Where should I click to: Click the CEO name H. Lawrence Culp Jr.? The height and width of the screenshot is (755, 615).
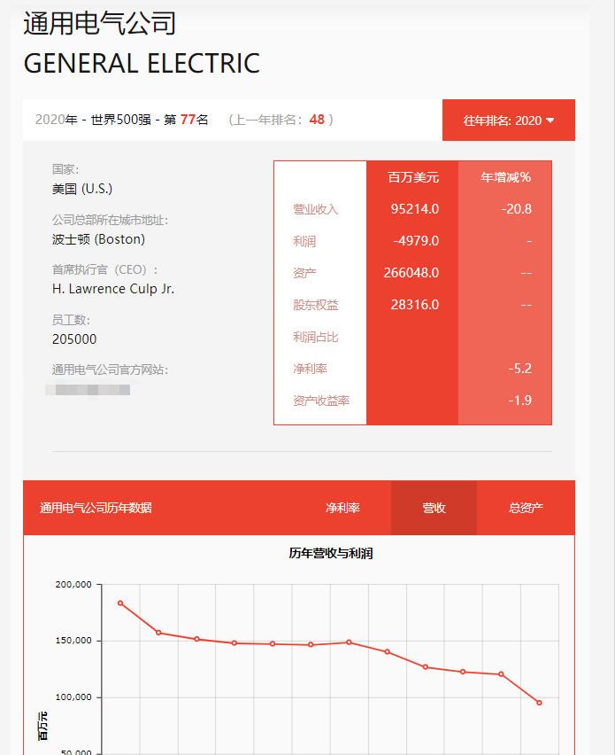coord(113,289)
